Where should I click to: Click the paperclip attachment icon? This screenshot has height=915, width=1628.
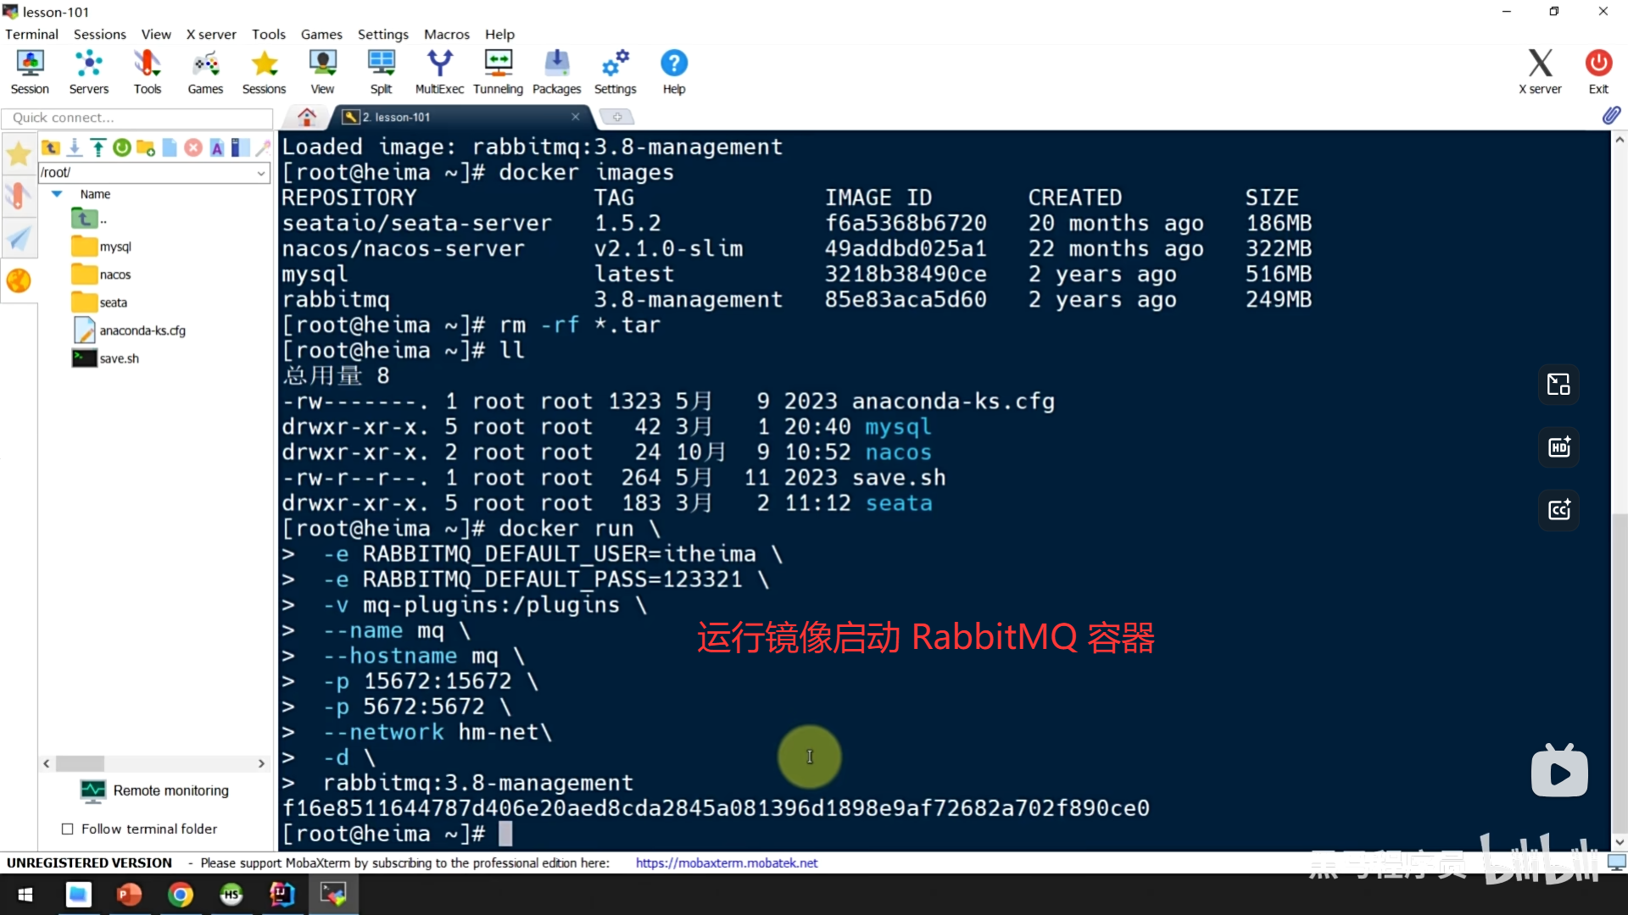(x=1611, y=116)
